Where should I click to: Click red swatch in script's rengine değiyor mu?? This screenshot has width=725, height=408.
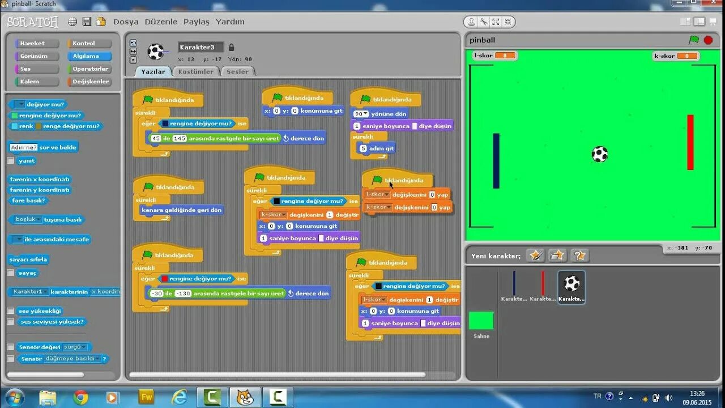[x=165, y=279]
